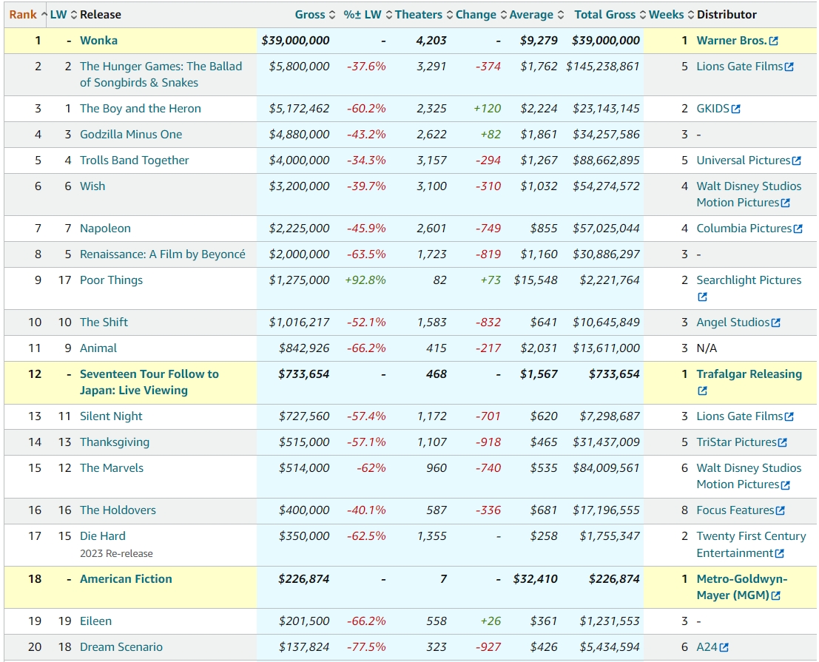This screenshot has width=819, height=662.
Task: Click external link icon in The Marvels row distributor
Action: (786, 485)
